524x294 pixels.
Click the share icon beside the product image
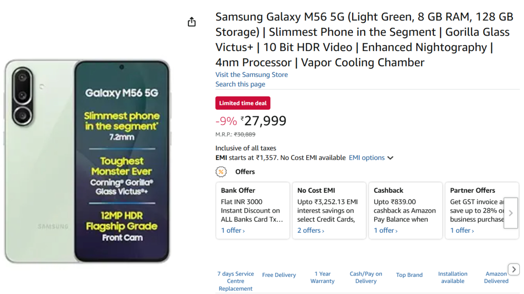tap(192, 22)
